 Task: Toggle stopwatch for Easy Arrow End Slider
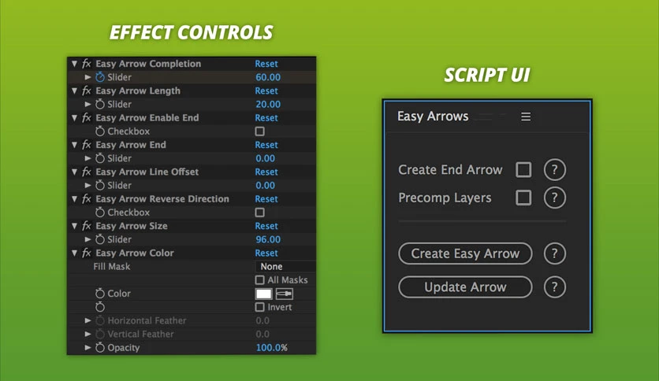click(100, 158)
